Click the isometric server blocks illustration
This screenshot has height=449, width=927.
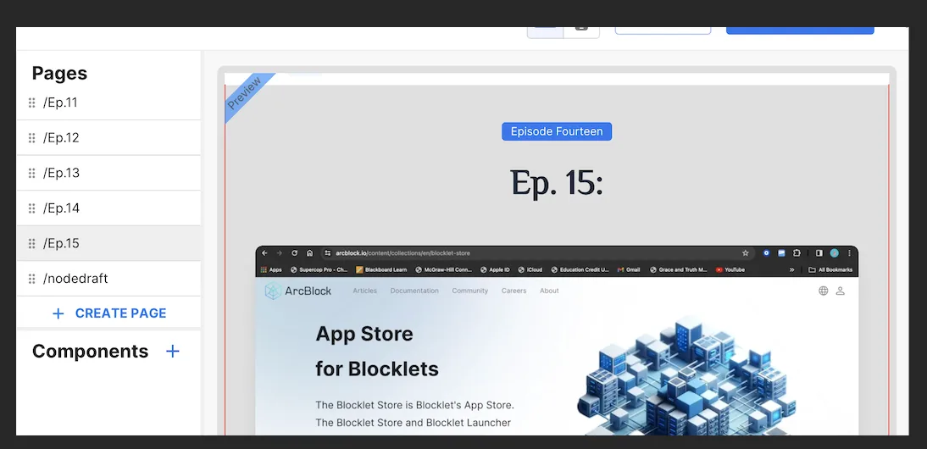tap(686, 376)
